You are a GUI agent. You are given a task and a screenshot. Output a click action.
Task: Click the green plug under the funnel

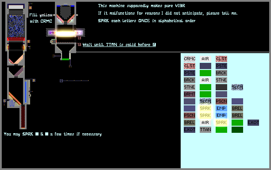[x=66, y=59]
